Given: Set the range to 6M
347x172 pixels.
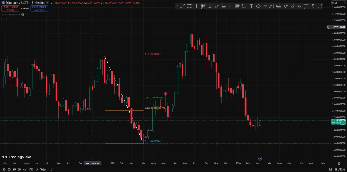Looking at the screenshot, I should 25,169.
